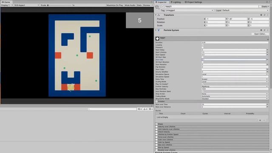272x153 pixels.
Task: Toggle the Static checkbox
Action: tap(260, 6)
